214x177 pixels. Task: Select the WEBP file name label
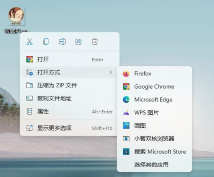pyautogui.click(x=16, y=31)
